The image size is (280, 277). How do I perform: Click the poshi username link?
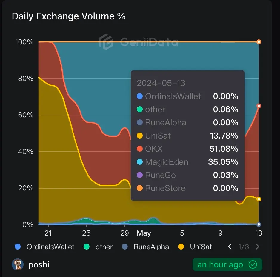39,264
